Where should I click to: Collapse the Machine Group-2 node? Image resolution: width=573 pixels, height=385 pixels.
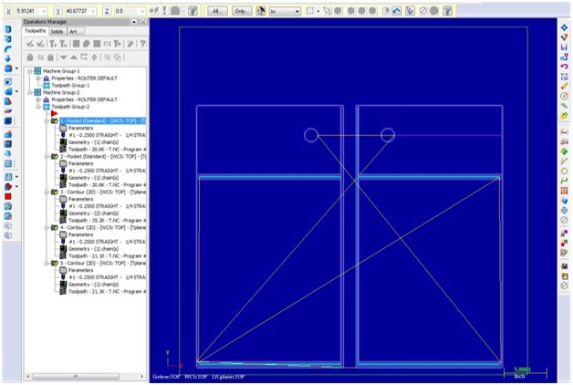(x=30, y=92)
